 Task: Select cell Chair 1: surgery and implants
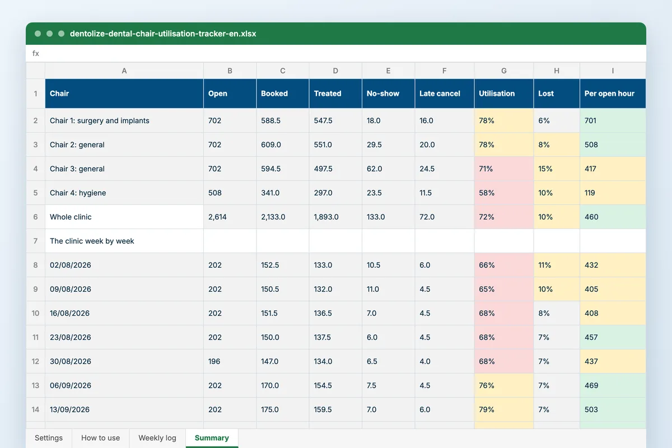pyautogui.click(x=124, y=120)
